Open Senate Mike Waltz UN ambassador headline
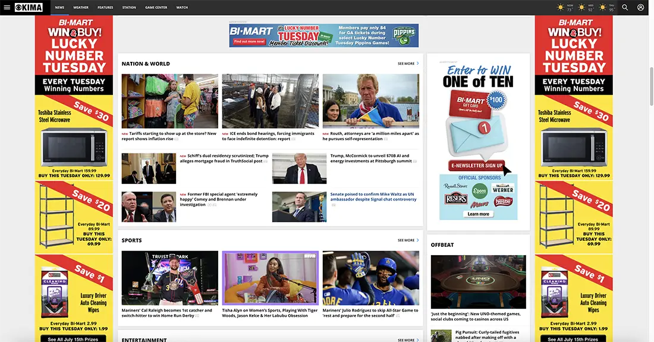This screenshot has height=342, width=654. tap(373, 197)
